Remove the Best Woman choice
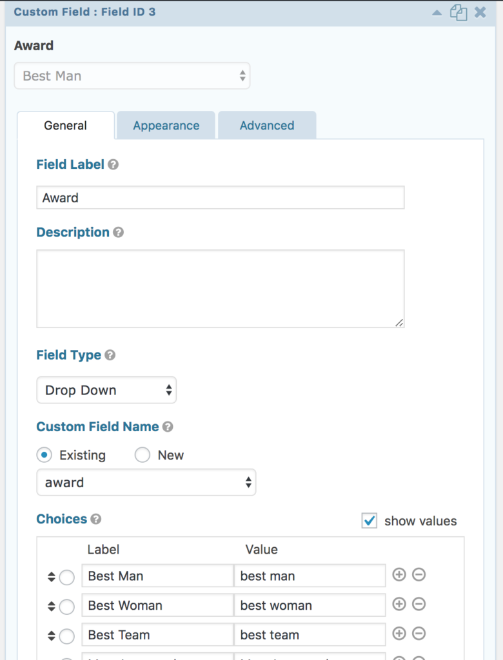503x660 pixels. (419, 604)
